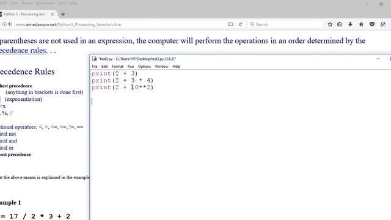
Task: Minimize the test3.py IDLE window
Action: (x=378, y=59)
